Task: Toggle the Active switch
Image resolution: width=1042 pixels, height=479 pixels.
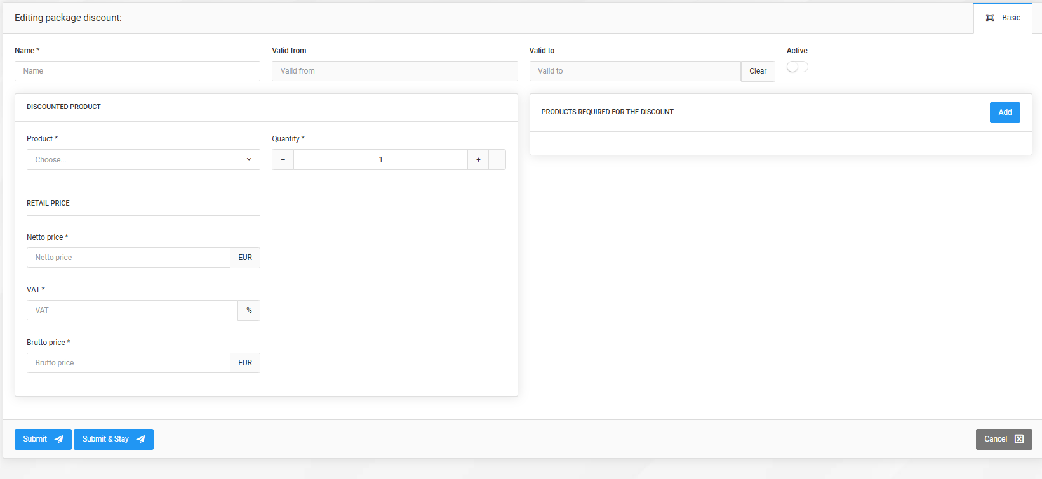Action: pos(797,67)
